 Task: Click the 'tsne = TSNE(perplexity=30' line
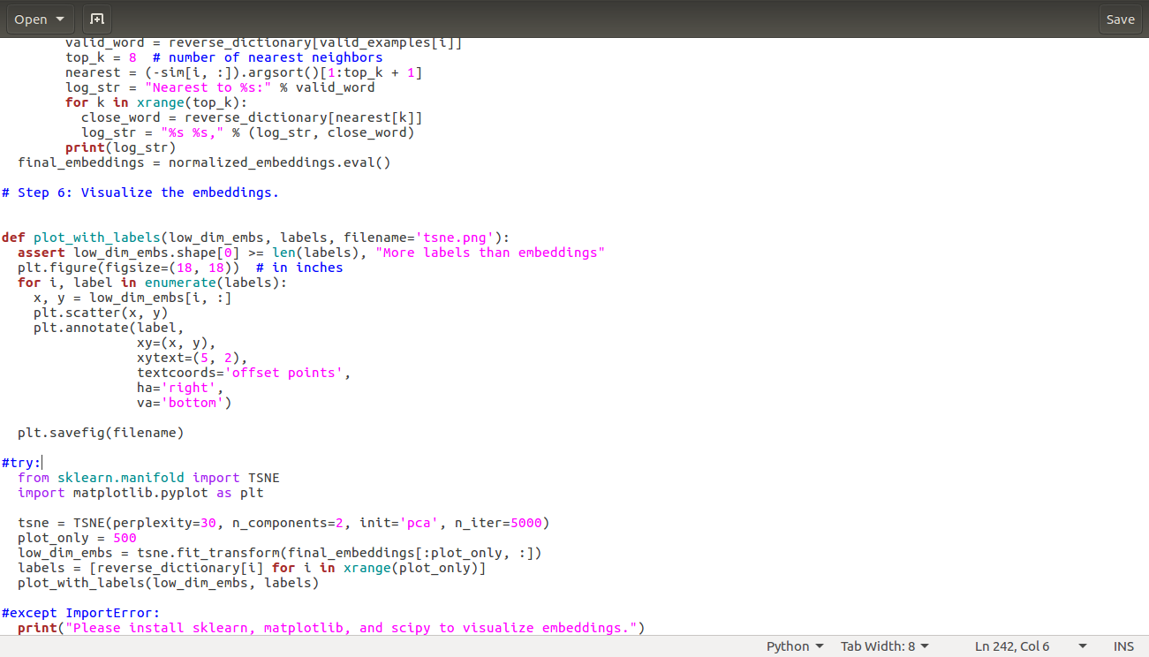pyautogui.click(x=283, y=523)
